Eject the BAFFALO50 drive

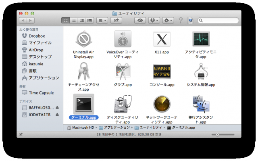(x=57, y=107)
